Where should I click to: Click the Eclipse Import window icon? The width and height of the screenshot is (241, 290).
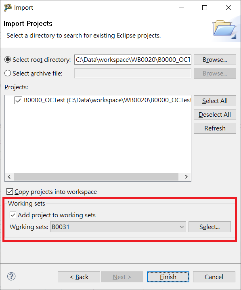pyautogui.click(x=8, y=8)
